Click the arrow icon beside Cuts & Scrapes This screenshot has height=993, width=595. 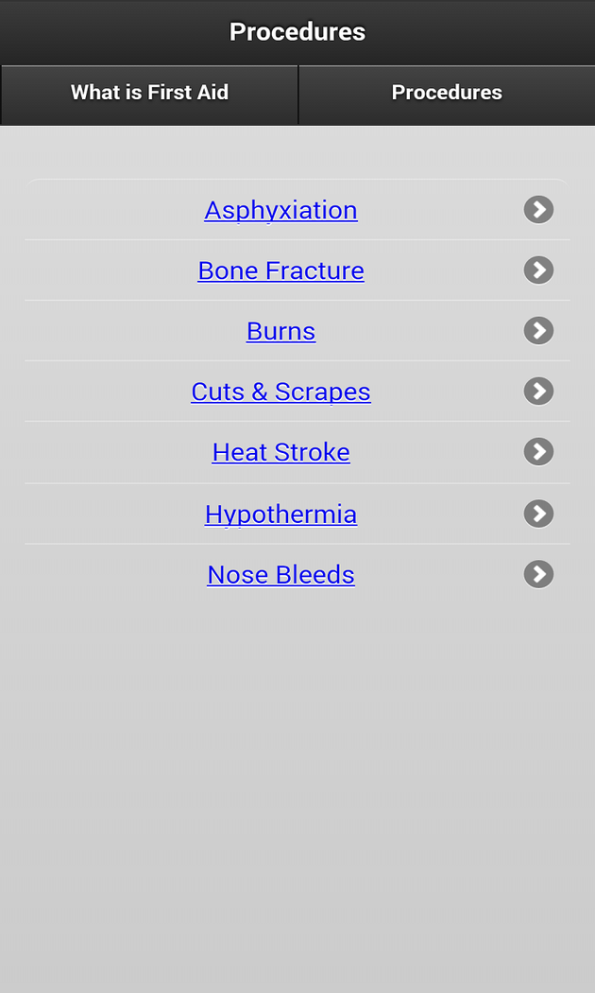(x=538, y=391)
